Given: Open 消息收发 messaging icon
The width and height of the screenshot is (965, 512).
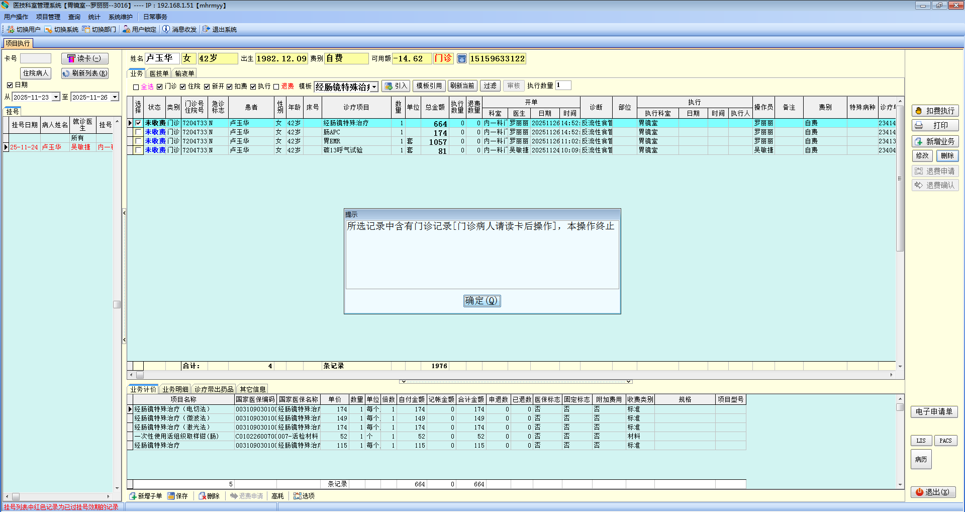Looking at the screenshot, I should click(x=166, y=29).
